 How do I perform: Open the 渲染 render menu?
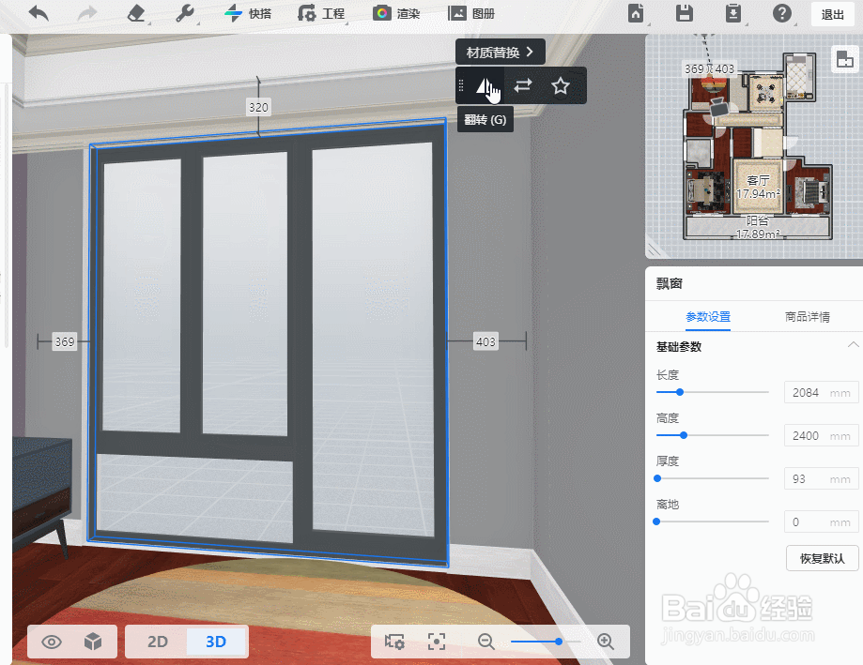tap(396, 13)
